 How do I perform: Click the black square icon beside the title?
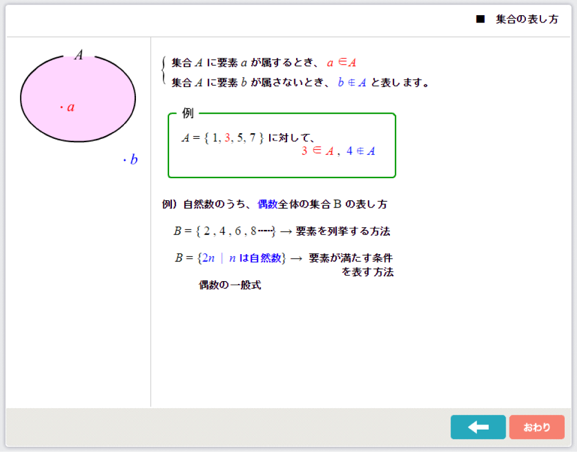[x=480, y=20]
